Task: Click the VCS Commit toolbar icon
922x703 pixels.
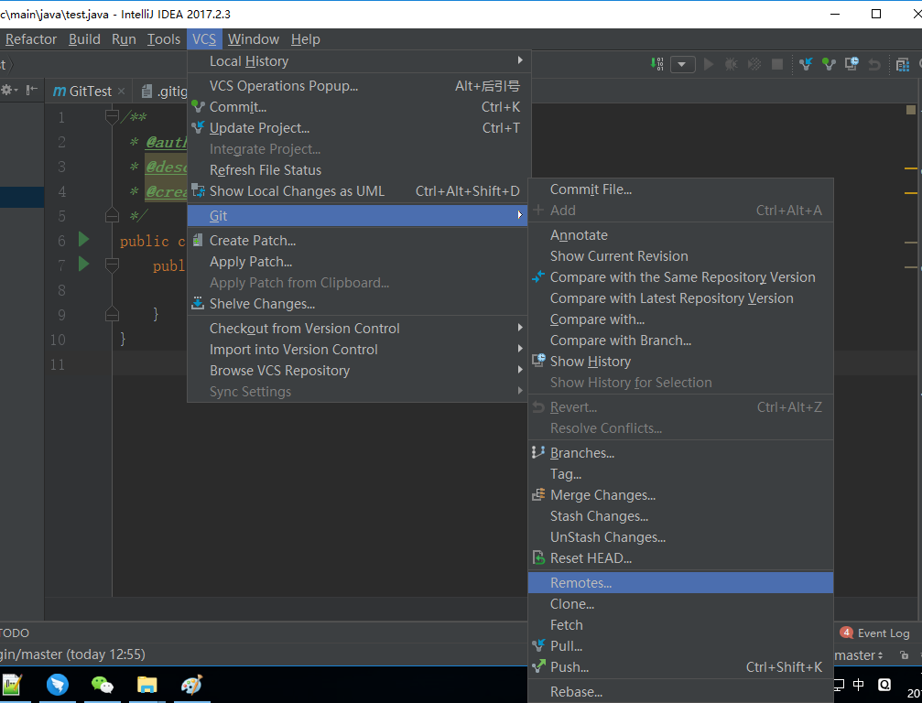Action: click(x=829, y=63)
